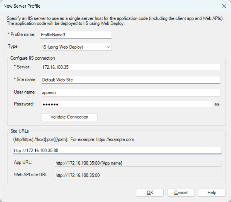Viewport: 231px width, 202px height.
Task: Click the Site URLs group heading
Action: 20,131
